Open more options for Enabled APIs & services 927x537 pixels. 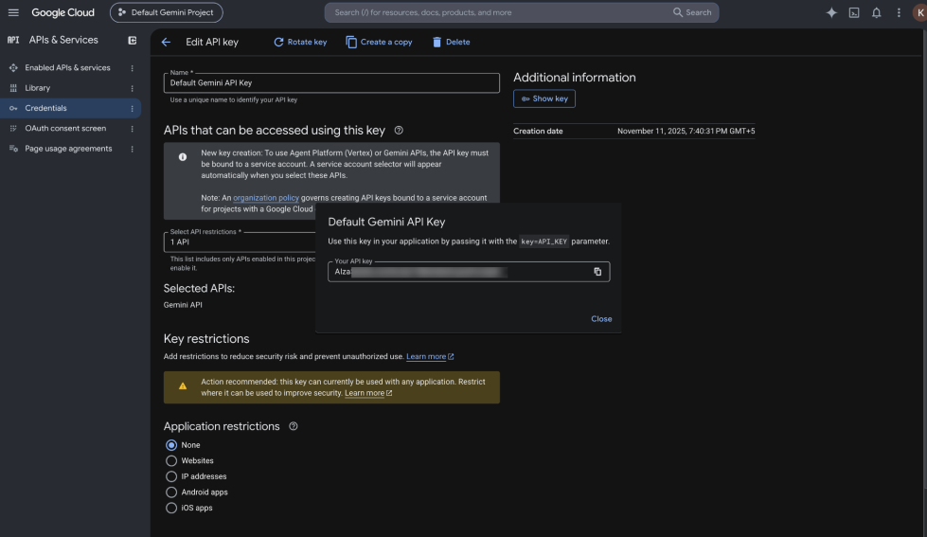(132, 68)
